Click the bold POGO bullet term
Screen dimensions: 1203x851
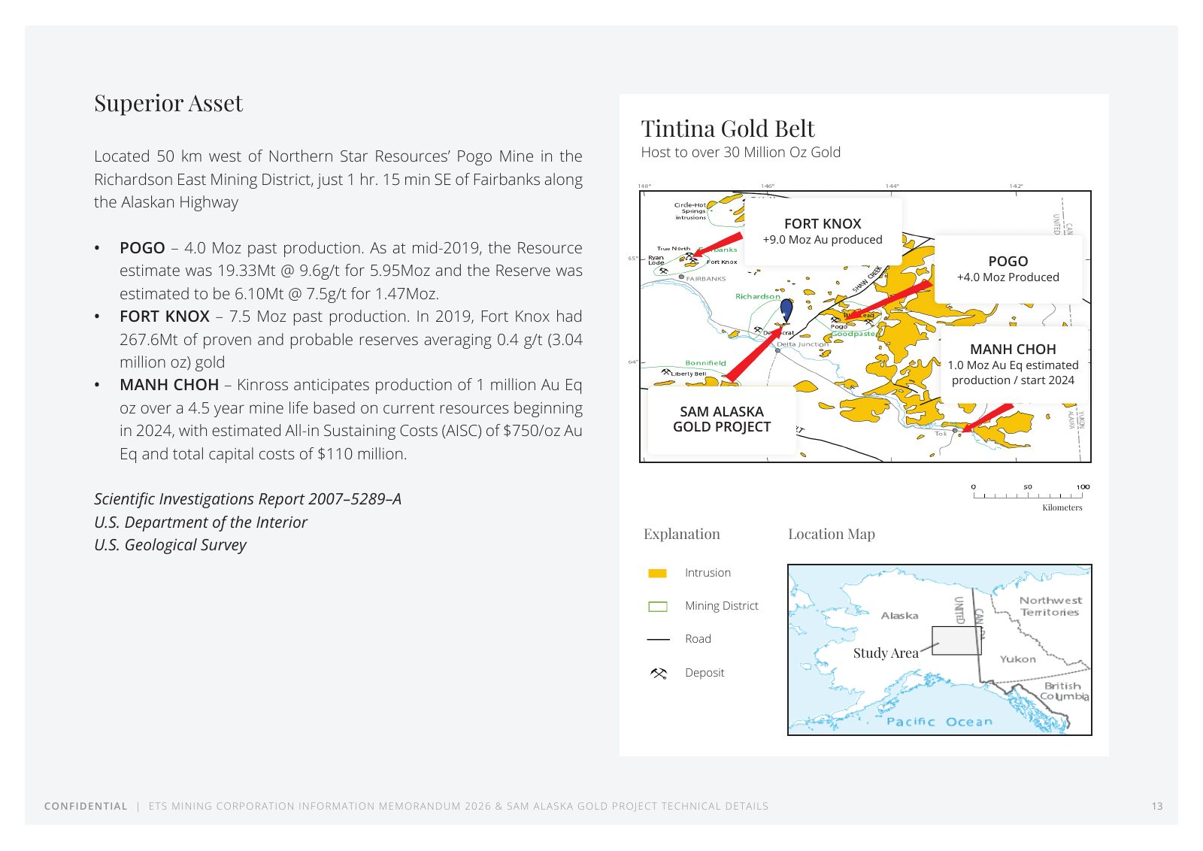click(x=142, y=248)
